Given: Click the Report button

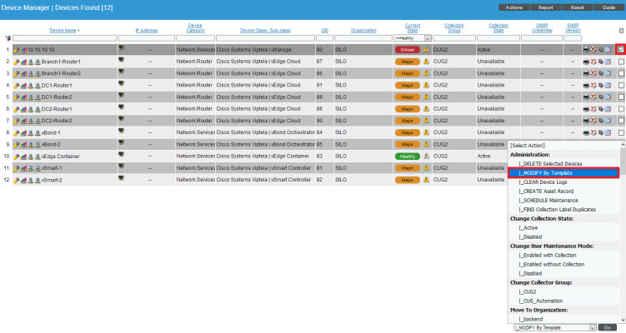Looking at the screenshot, I should pyautogui.click(x=545, y=7).
